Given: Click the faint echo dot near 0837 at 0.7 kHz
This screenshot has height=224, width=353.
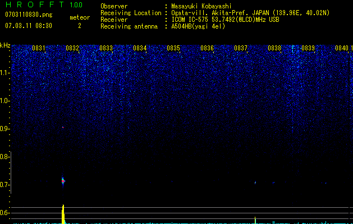Looking at the screenshot, I should 255,183.
